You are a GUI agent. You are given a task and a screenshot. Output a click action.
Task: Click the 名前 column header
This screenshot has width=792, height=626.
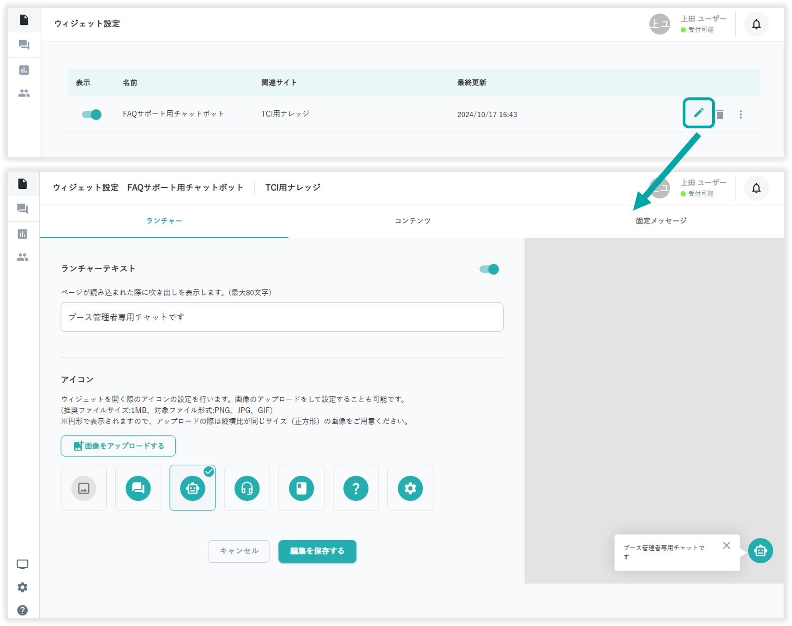tap(130, 83)
